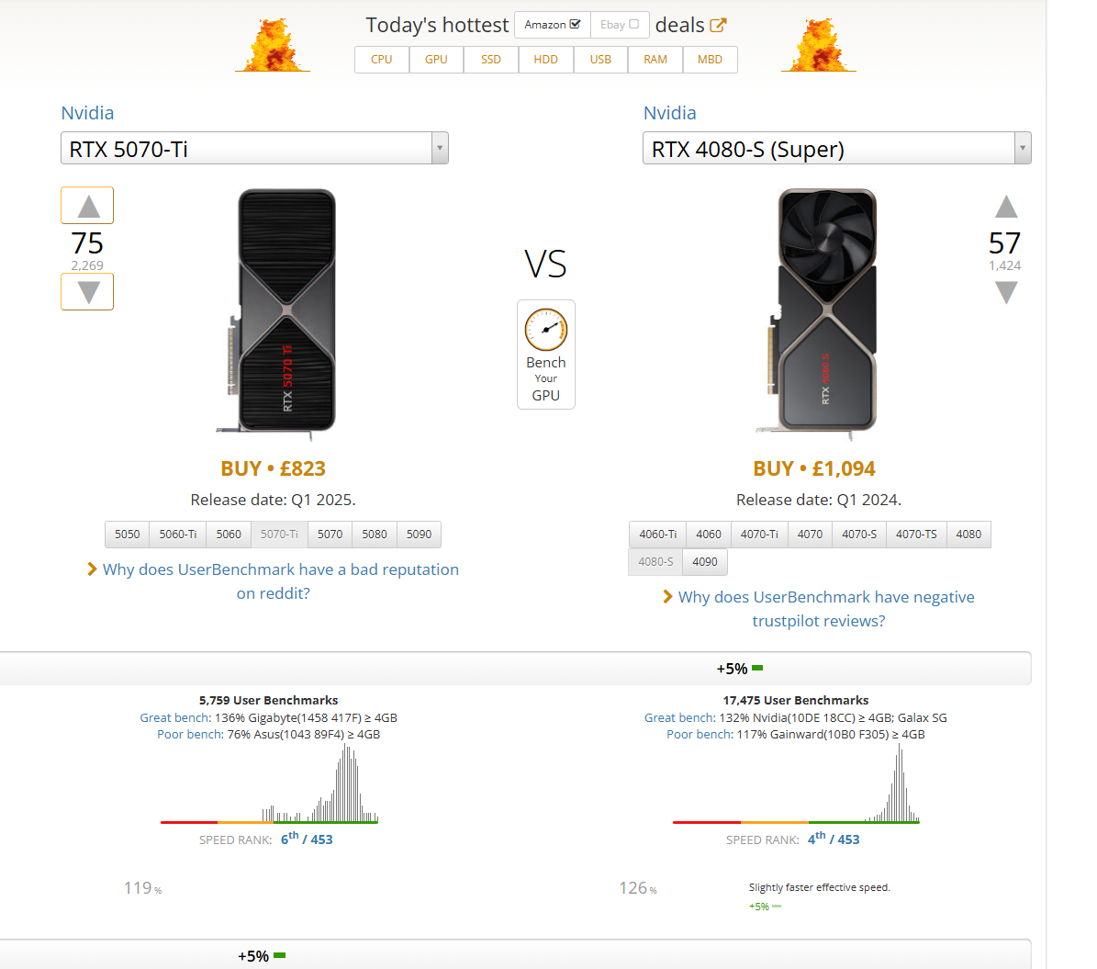Click the 119% effective speed value
This screenshot has height=969, width=1097.
(x=142, y=888)
